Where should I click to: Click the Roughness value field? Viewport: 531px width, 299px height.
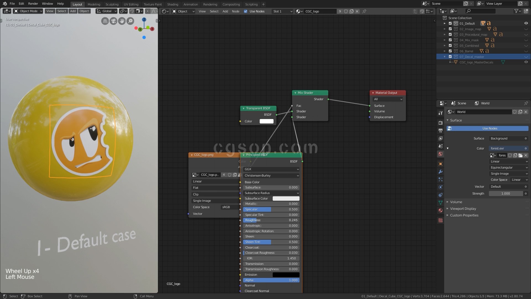pos(271,220)
